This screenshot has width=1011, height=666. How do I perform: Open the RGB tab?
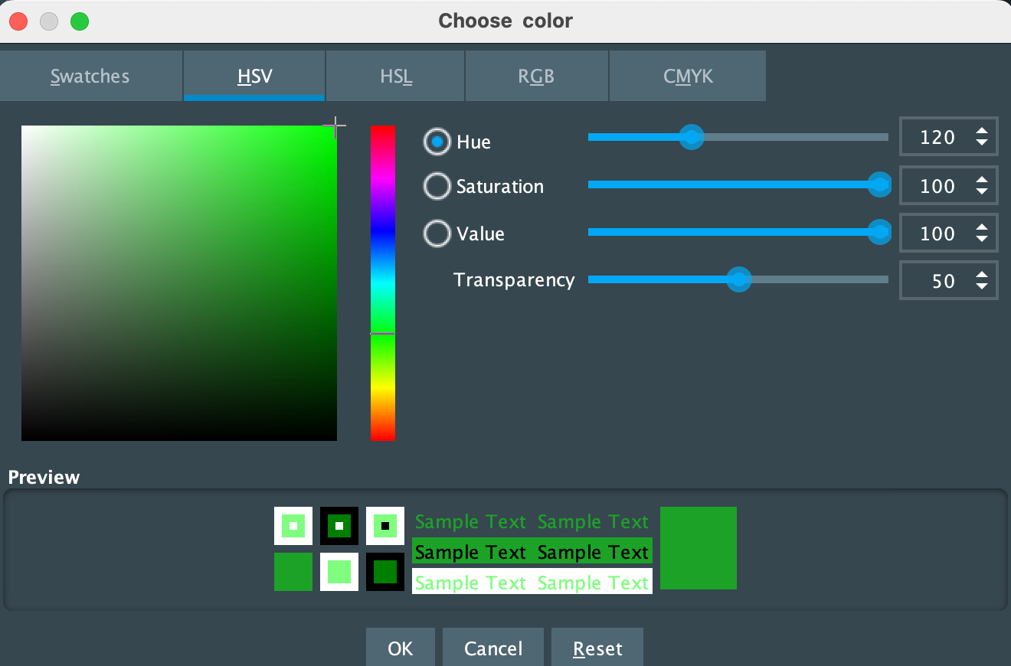click(x=536, y=76)
